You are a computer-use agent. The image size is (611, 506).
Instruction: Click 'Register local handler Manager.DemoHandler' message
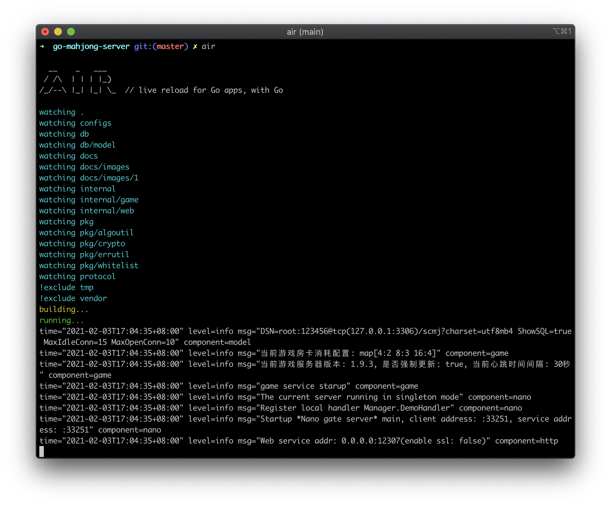click(x=355, y=408)
